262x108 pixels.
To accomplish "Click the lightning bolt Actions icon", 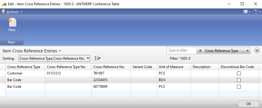I will click(x=3, y=12).
